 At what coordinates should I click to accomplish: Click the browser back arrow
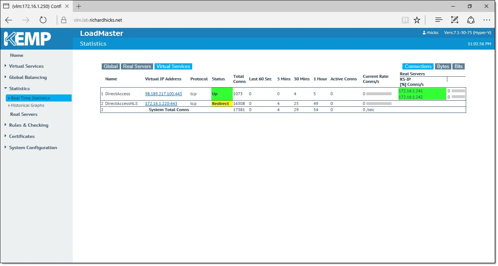click(9, 20)
